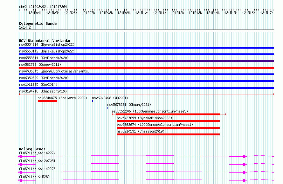283x184 pixels.
Task: Open the nsv3194718 (Chaisson2019) label
Action: tap(43, 91)
